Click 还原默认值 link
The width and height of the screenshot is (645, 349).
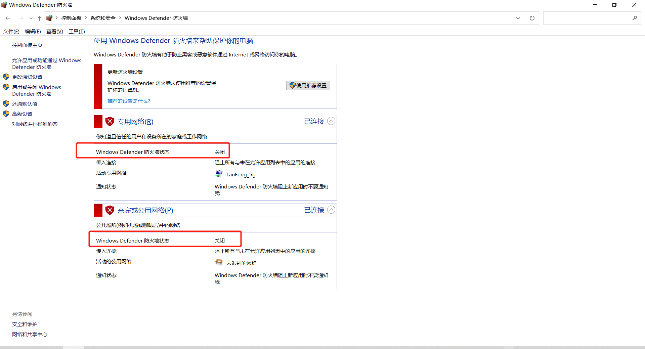tap(25, 104)
